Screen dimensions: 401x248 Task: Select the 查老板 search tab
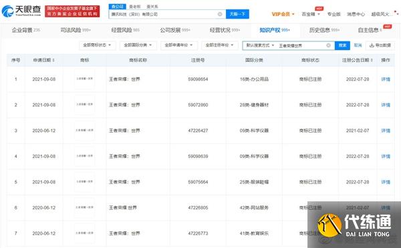coord(135,7)
